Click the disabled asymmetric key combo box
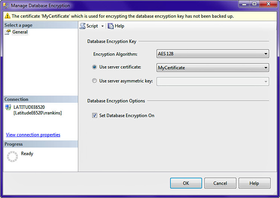Image resolution: width=280 pixels, height=198 pixels. [213, 81]
